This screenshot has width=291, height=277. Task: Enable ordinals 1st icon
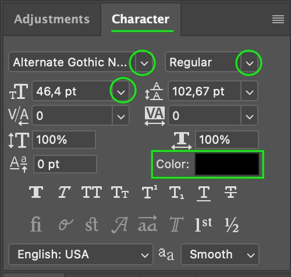203,225
